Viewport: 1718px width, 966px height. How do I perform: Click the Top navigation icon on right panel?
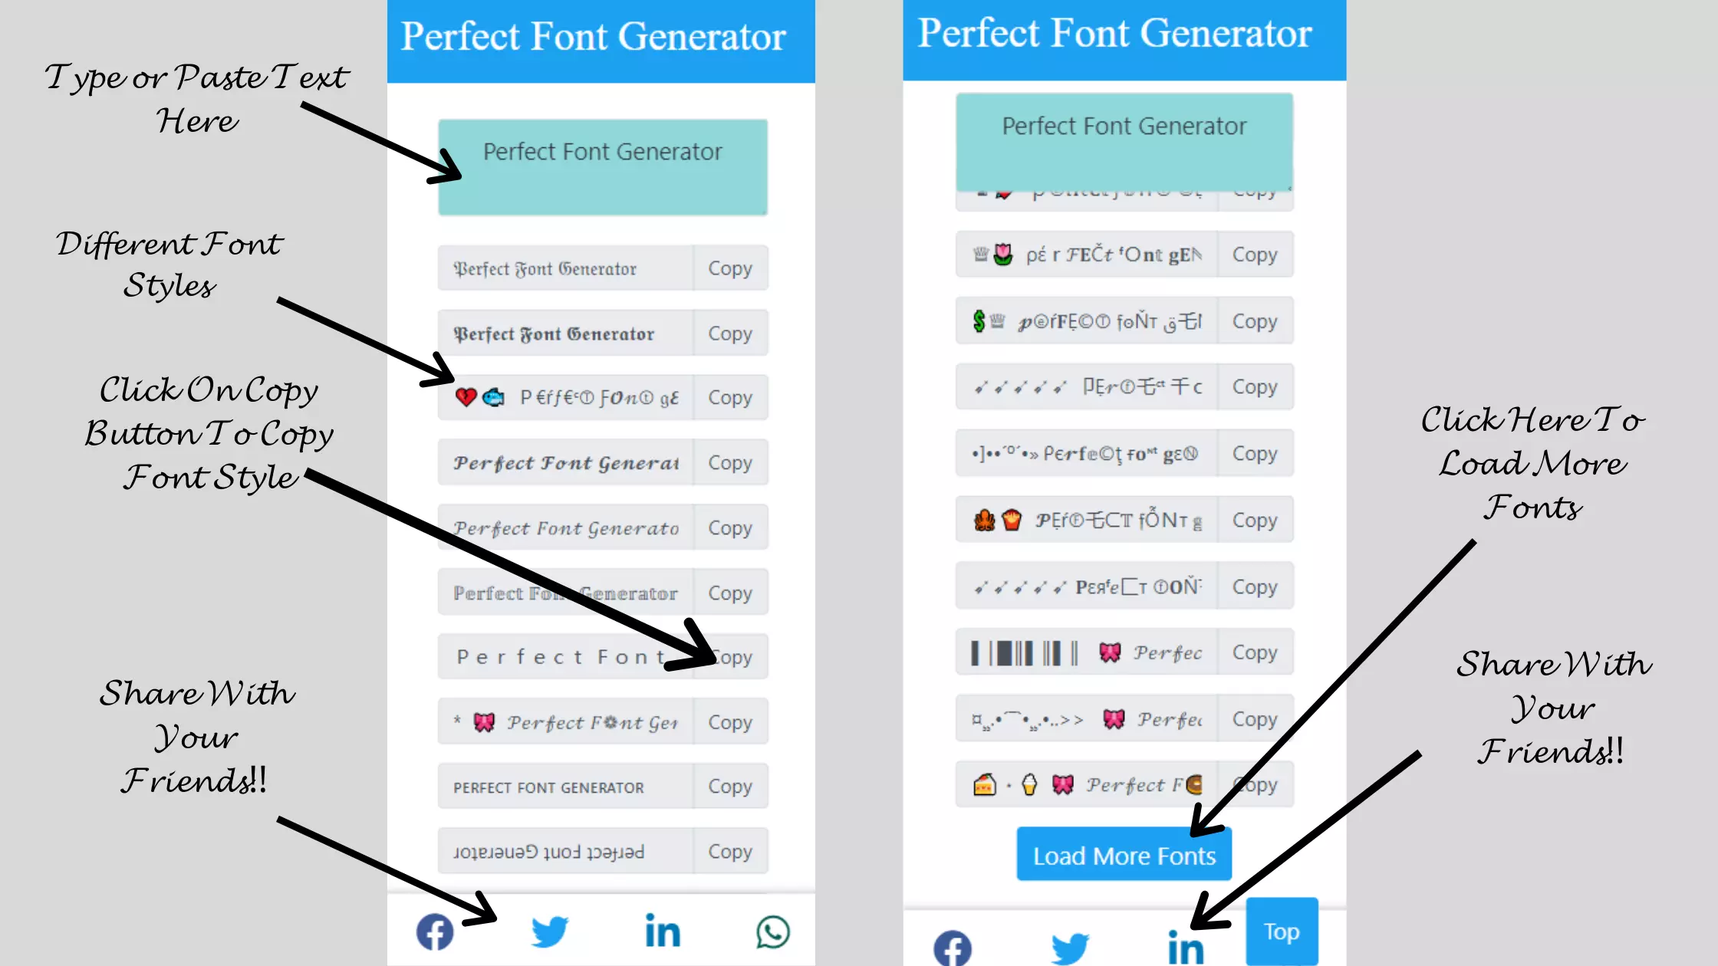tap(1280, 931)
